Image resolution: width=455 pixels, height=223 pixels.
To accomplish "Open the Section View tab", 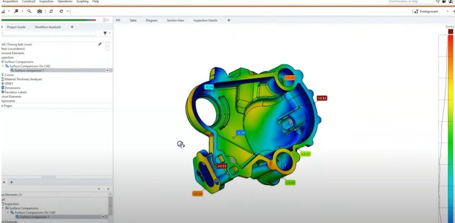I will [176, 20].
